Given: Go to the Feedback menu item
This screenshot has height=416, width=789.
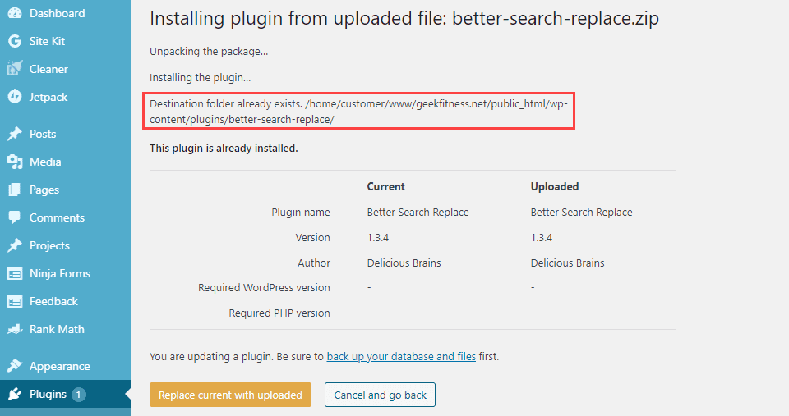Looking at the screenshot, I should click(53, 301).
